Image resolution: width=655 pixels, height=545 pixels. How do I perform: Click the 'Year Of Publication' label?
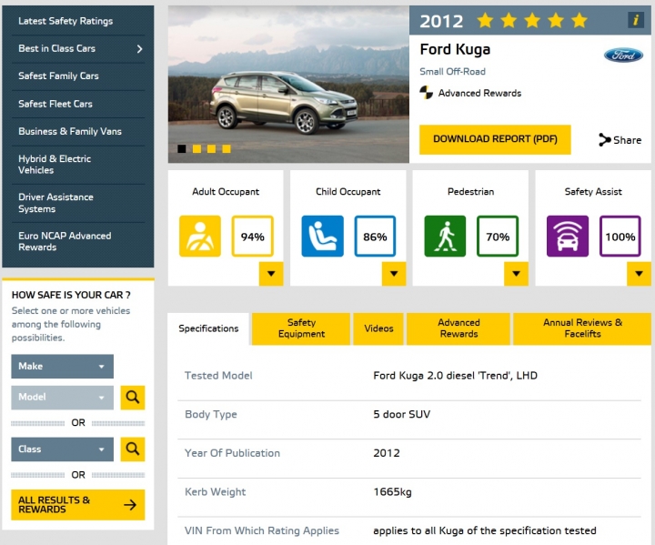(x=232, y=453)
